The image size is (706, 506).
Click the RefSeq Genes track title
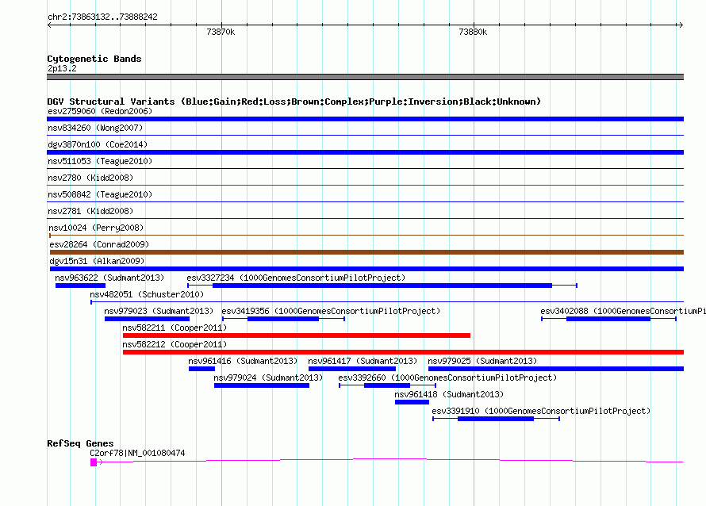(x=80, y=443)
